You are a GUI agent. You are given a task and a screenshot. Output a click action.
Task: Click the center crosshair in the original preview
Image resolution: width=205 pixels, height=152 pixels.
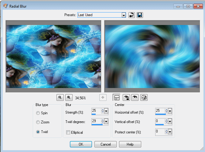pos(65,56)
